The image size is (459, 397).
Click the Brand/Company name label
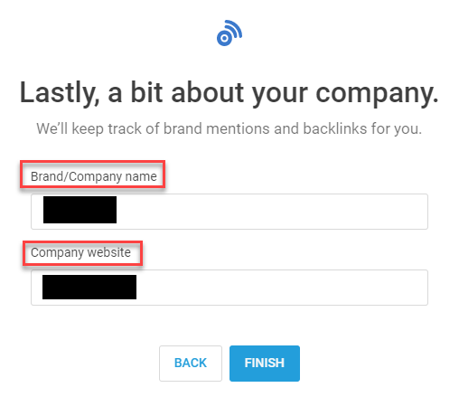[94, 176]
